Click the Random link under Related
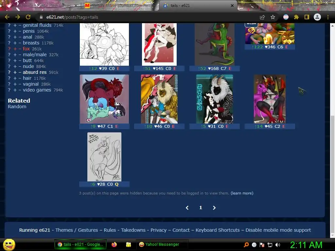The image size is (335, 251). pyautogui.click(x=17, y=107)
